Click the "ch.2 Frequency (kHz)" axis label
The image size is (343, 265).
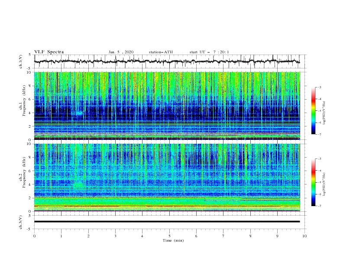click(23, 172)
